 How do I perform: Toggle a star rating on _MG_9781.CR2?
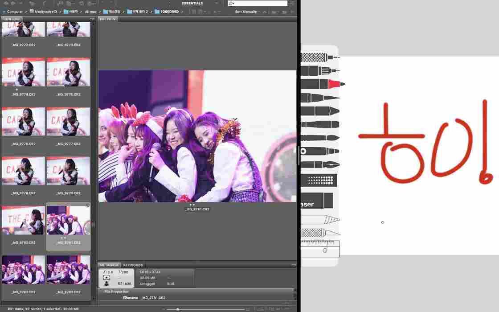pyautogui.click(x=62, y=238)
